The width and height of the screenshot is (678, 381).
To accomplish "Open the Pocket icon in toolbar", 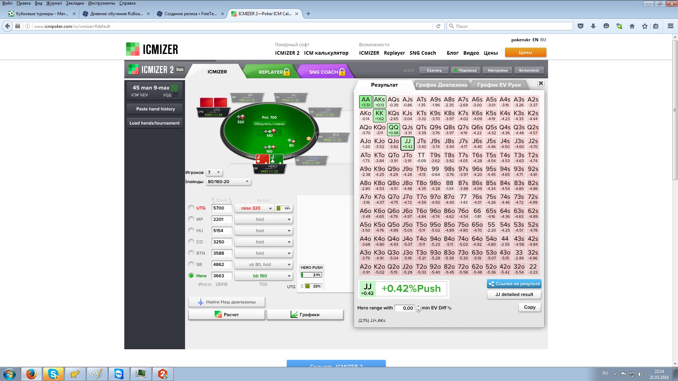I will pyautogui.click(x=581, y=26).
